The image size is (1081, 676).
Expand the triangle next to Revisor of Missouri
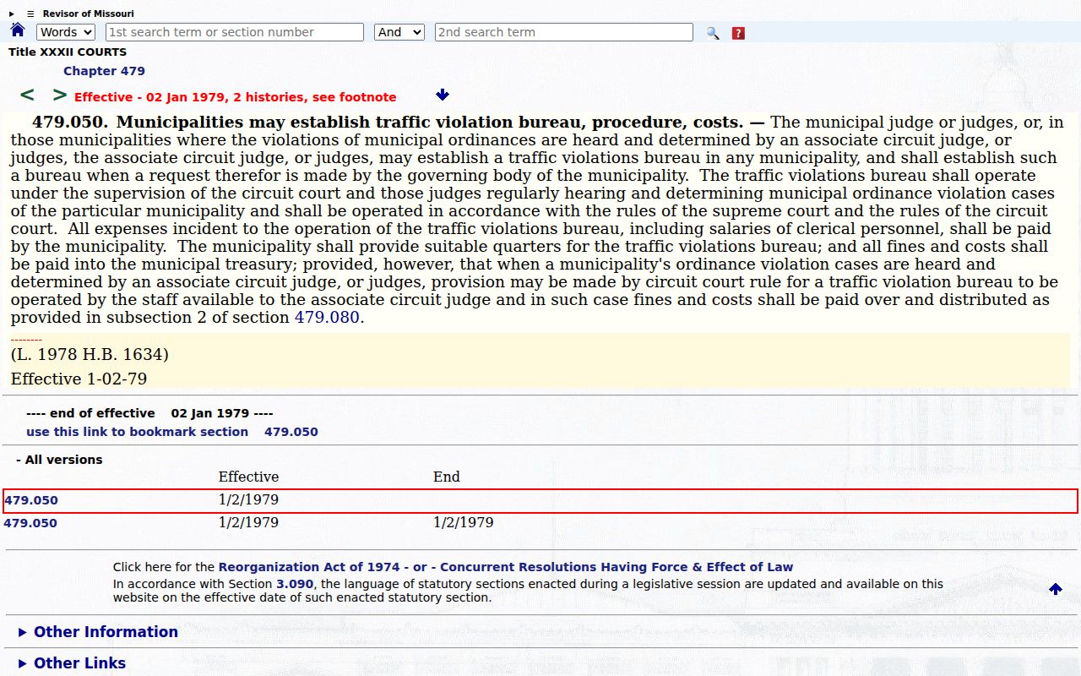pos(12,14)
